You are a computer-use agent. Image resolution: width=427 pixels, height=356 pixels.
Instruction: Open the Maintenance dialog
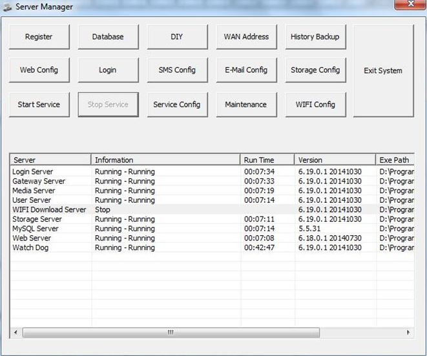coord(247,105)
